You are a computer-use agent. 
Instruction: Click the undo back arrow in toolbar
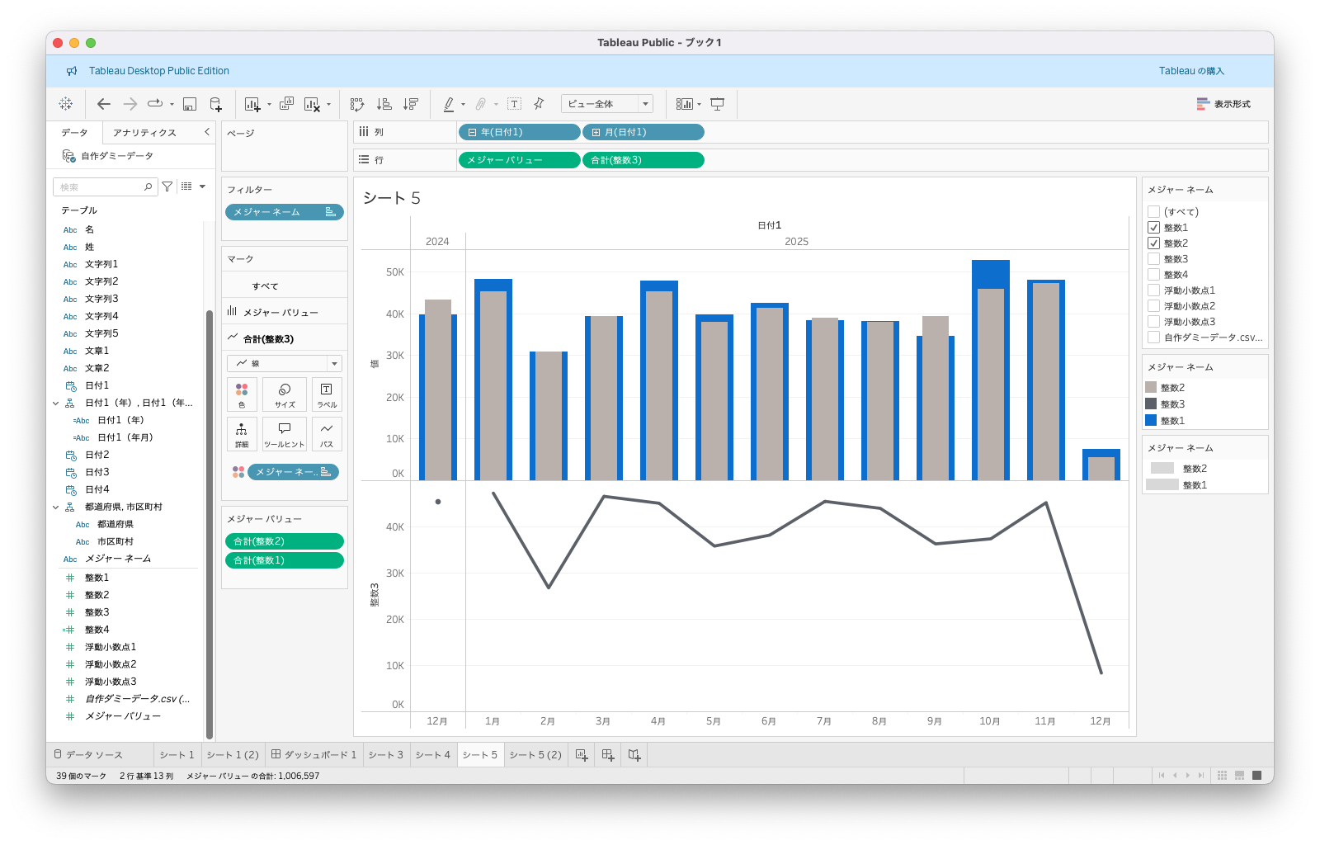[x=104, y=104]
